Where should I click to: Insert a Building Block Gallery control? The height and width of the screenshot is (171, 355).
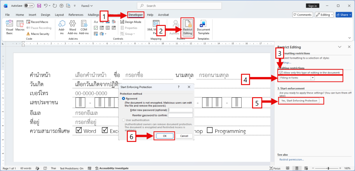click(x=113, y=22)
